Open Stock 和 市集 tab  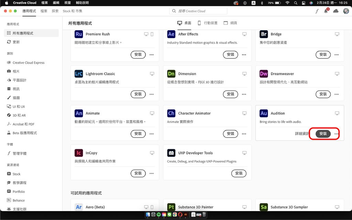click(x=73, y=11)
